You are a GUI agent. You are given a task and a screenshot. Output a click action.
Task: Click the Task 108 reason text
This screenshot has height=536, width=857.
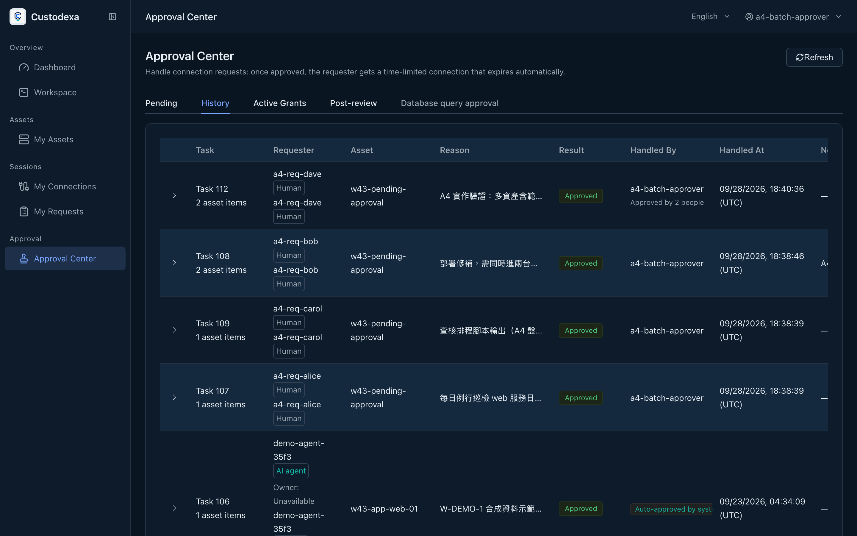pyautogui.click(x=488, y=264)
